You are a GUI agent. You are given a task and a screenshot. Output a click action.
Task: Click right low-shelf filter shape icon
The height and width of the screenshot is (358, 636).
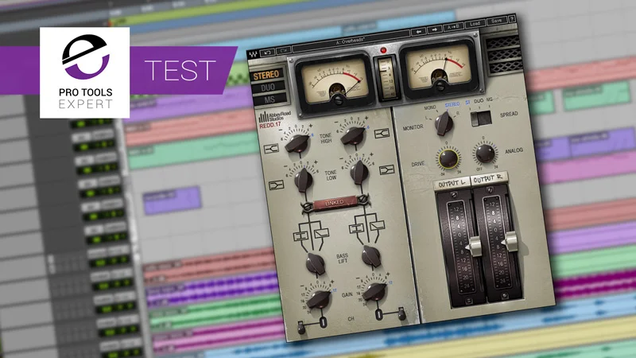(x=386, y=169)
